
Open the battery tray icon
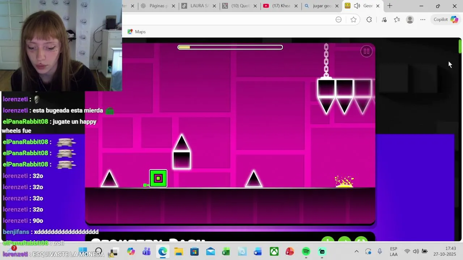click(424, 251)
